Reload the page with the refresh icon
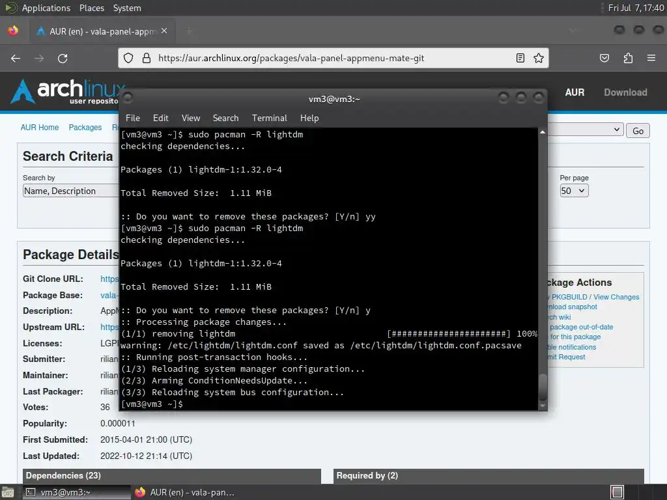Screen dimensions: 667x500 [63, 58]
